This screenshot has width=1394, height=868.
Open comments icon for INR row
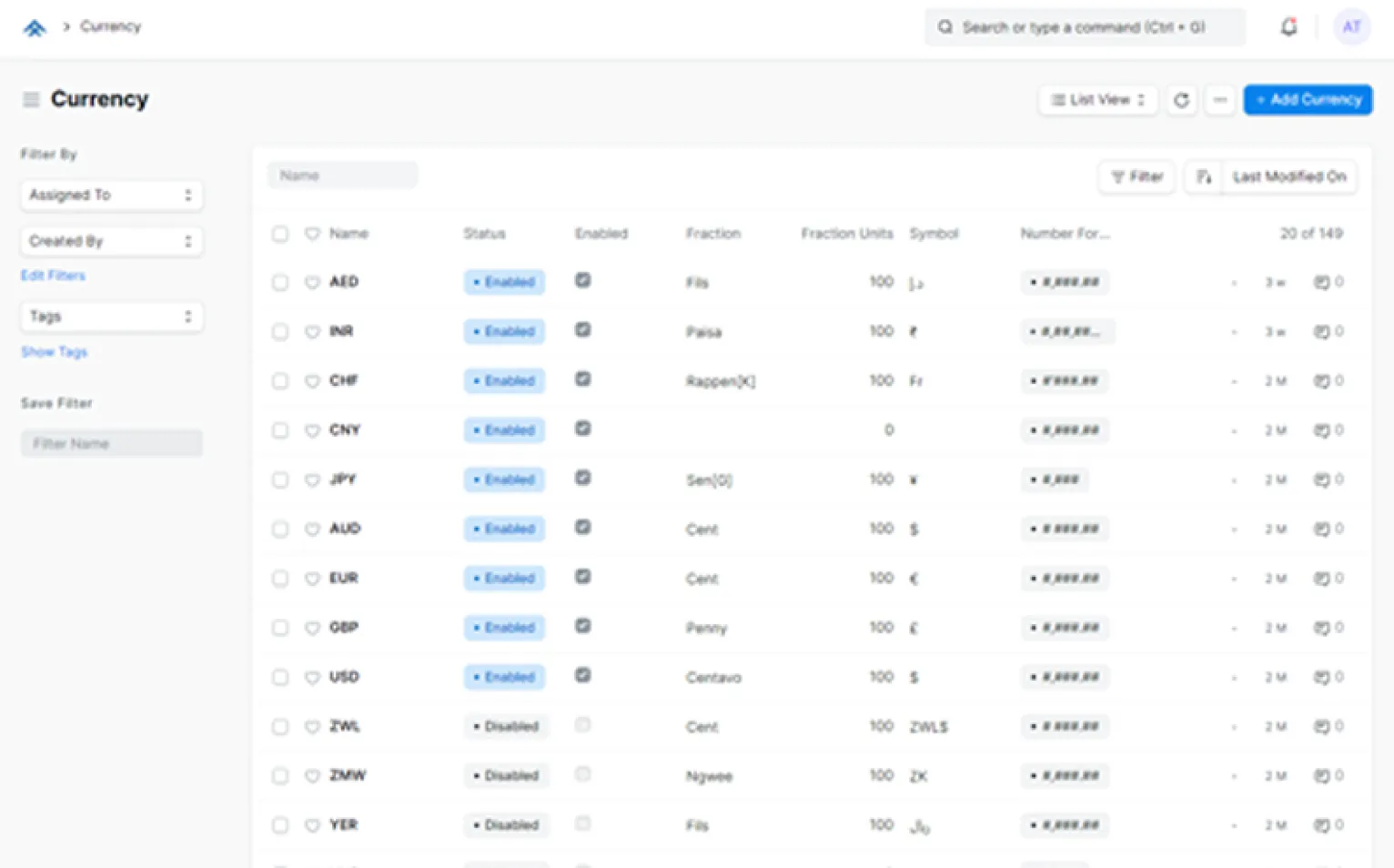coord(1321,332)
